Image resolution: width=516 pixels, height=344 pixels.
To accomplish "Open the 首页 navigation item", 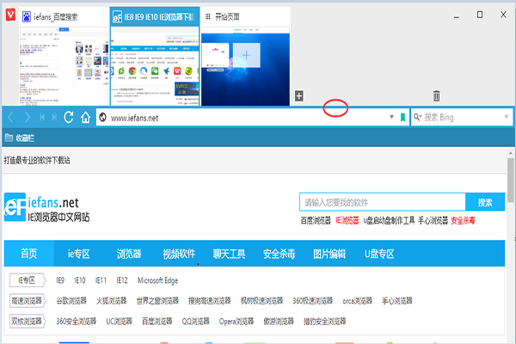I will 29,254.
